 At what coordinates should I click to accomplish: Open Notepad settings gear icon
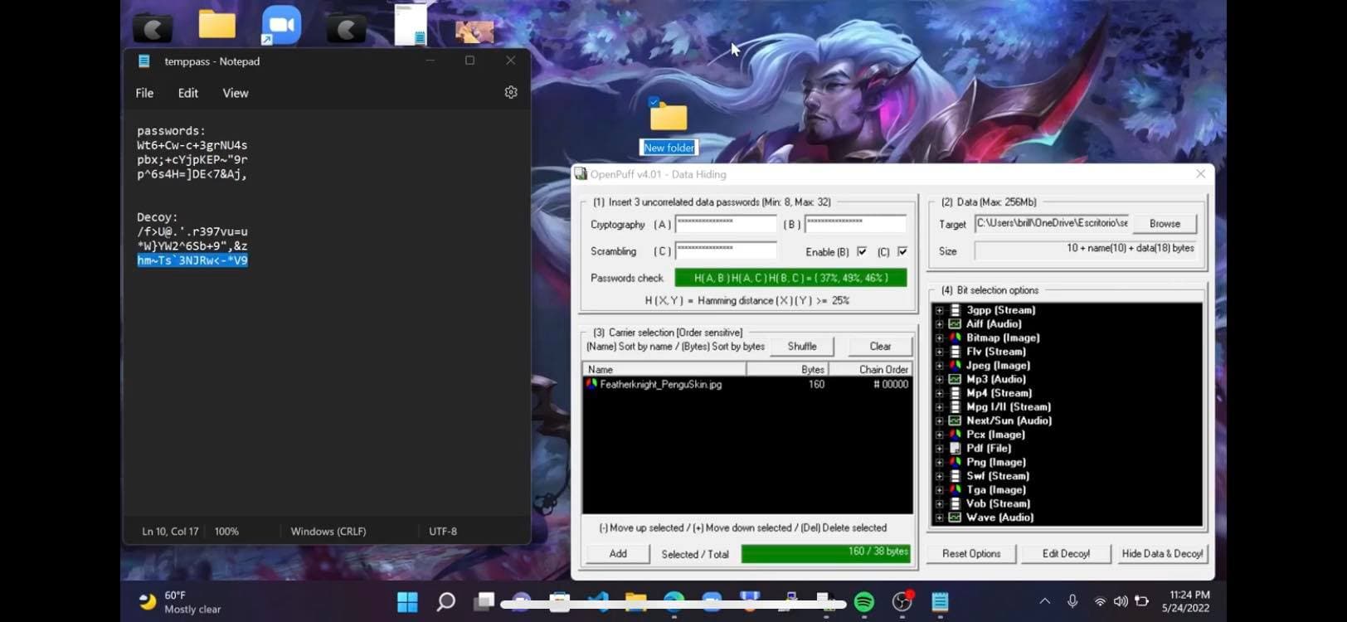click(x=511, y=93)
